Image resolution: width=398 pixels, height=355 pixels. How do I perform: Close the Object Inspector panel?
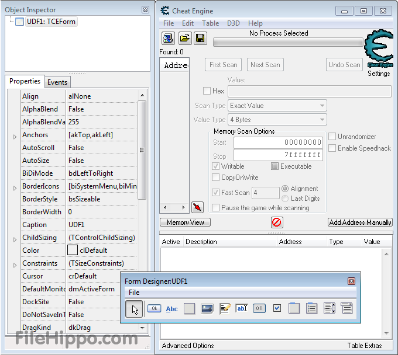point(145,9)
